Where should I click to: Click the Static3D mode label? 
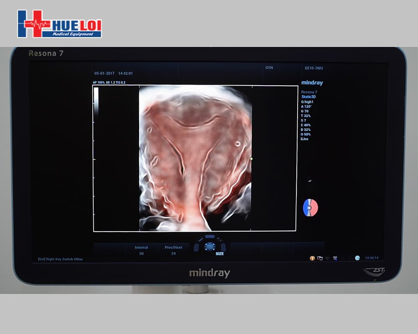309,97
